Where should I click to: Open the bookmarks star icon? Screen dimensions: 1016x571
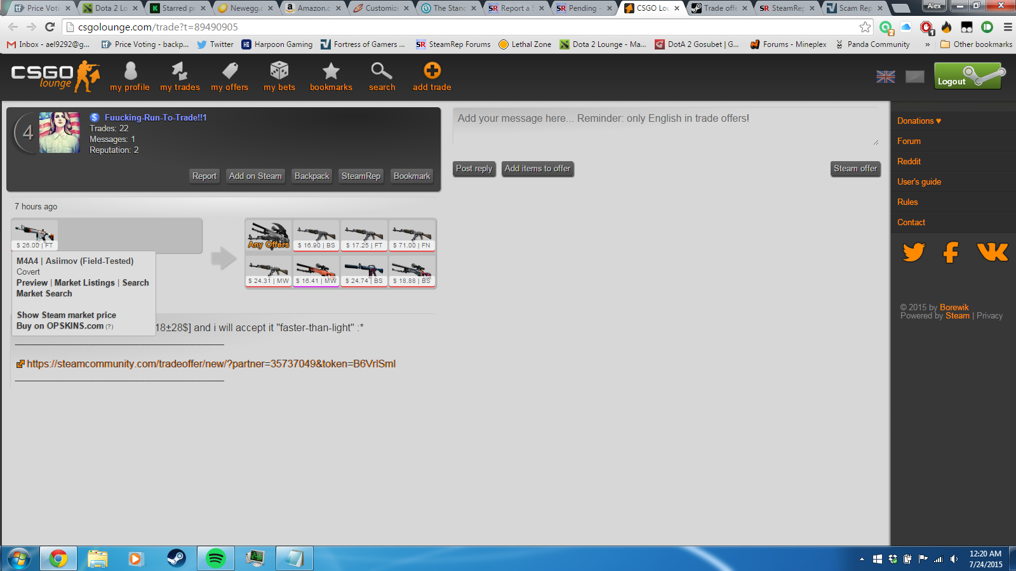coord(331,71)
